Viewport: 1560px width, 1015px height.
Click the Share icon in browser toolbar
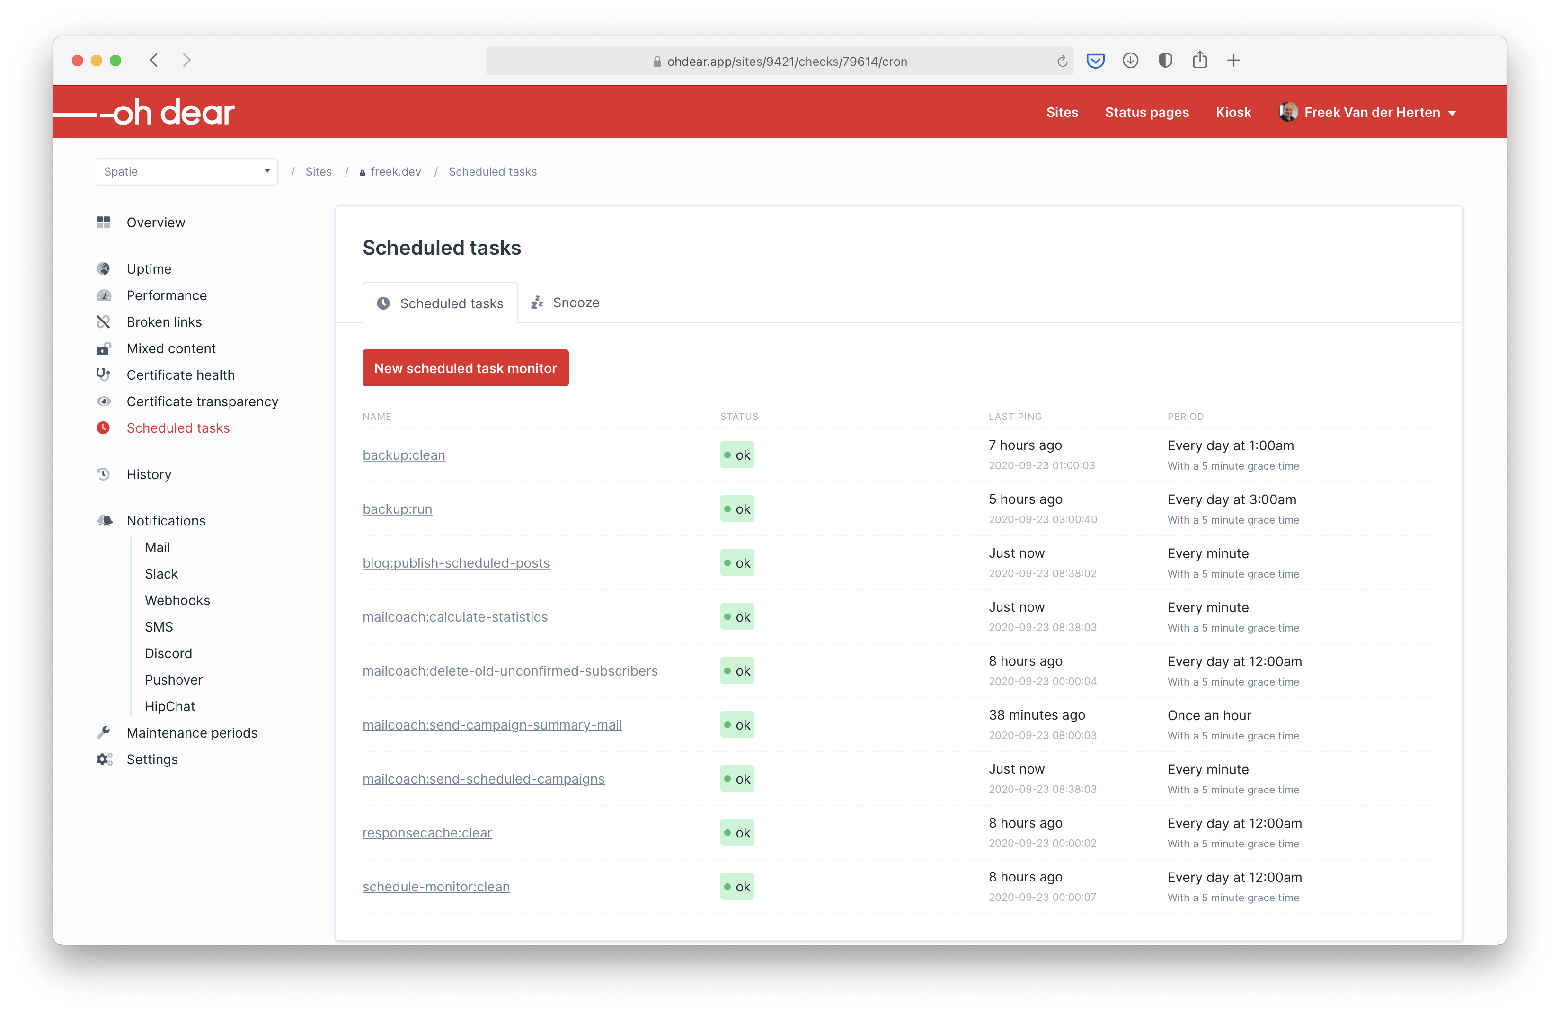coord(1199,60)
